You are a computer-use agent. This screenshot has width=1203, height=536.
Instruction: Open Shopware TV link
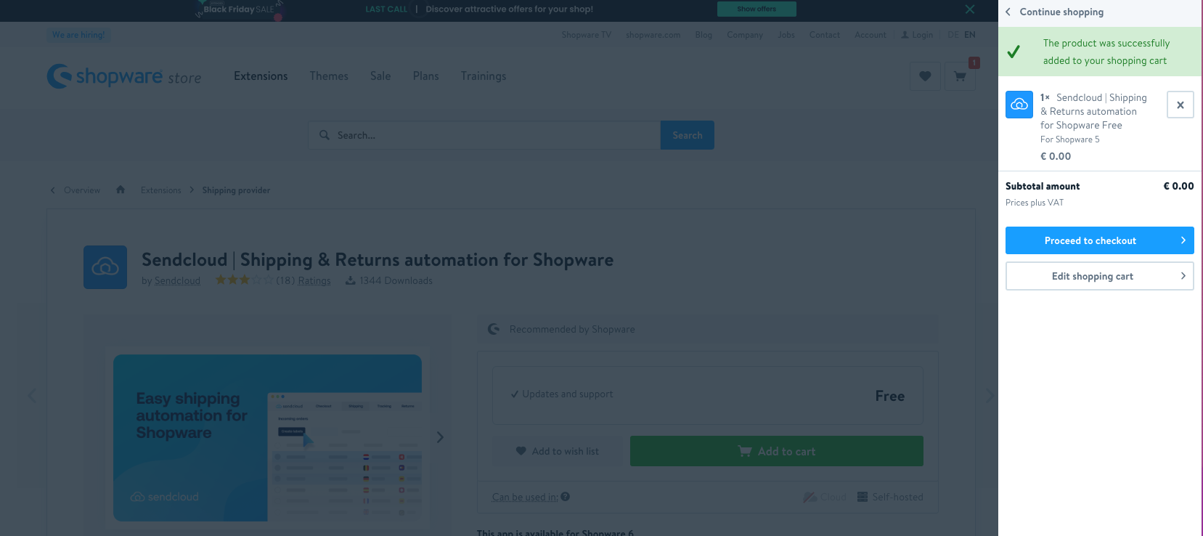(586, 35)
